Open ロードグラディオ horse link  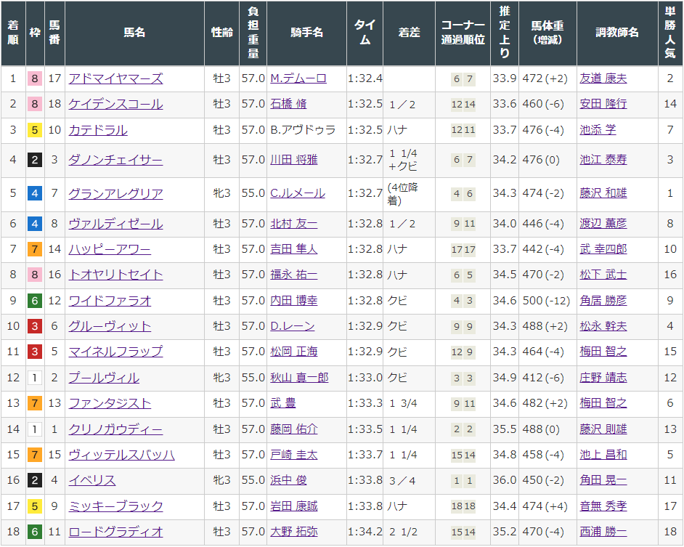(x=115, y=531)
